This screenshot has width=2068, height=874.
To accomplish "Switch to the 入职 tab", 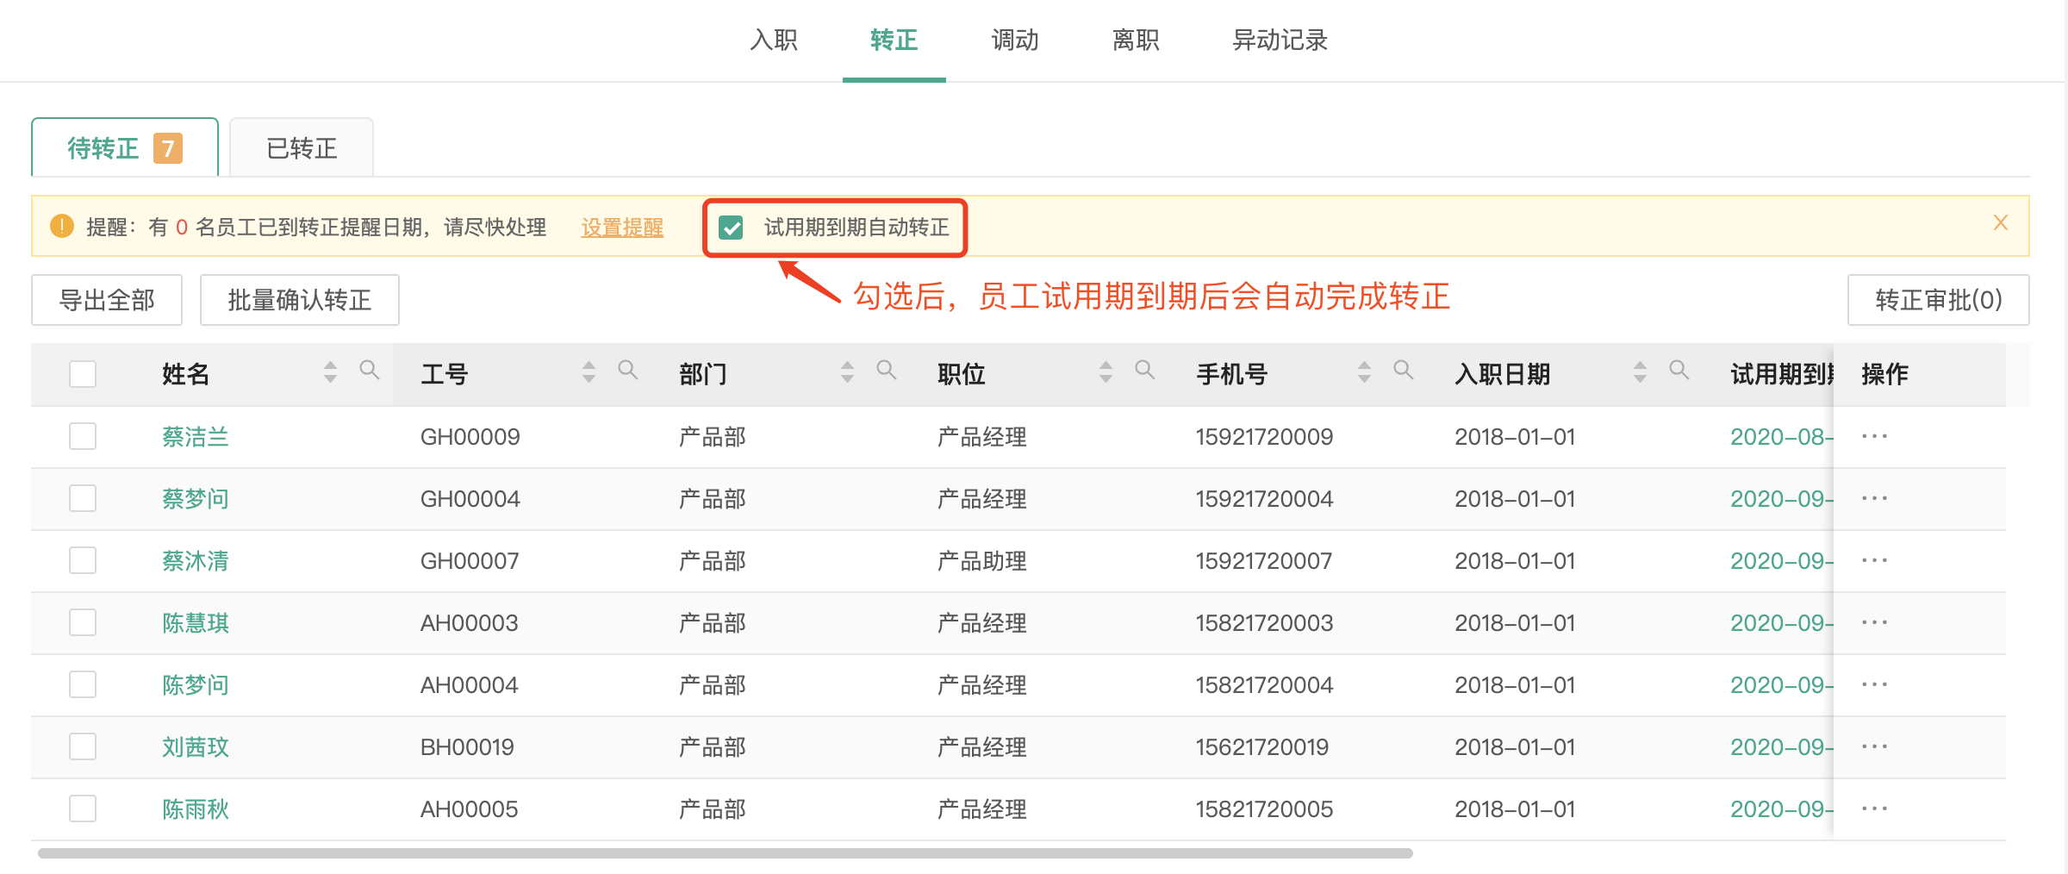I will point(774,40).
